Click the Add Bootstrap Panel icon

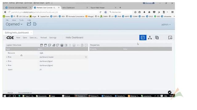(x=54, y=45)
